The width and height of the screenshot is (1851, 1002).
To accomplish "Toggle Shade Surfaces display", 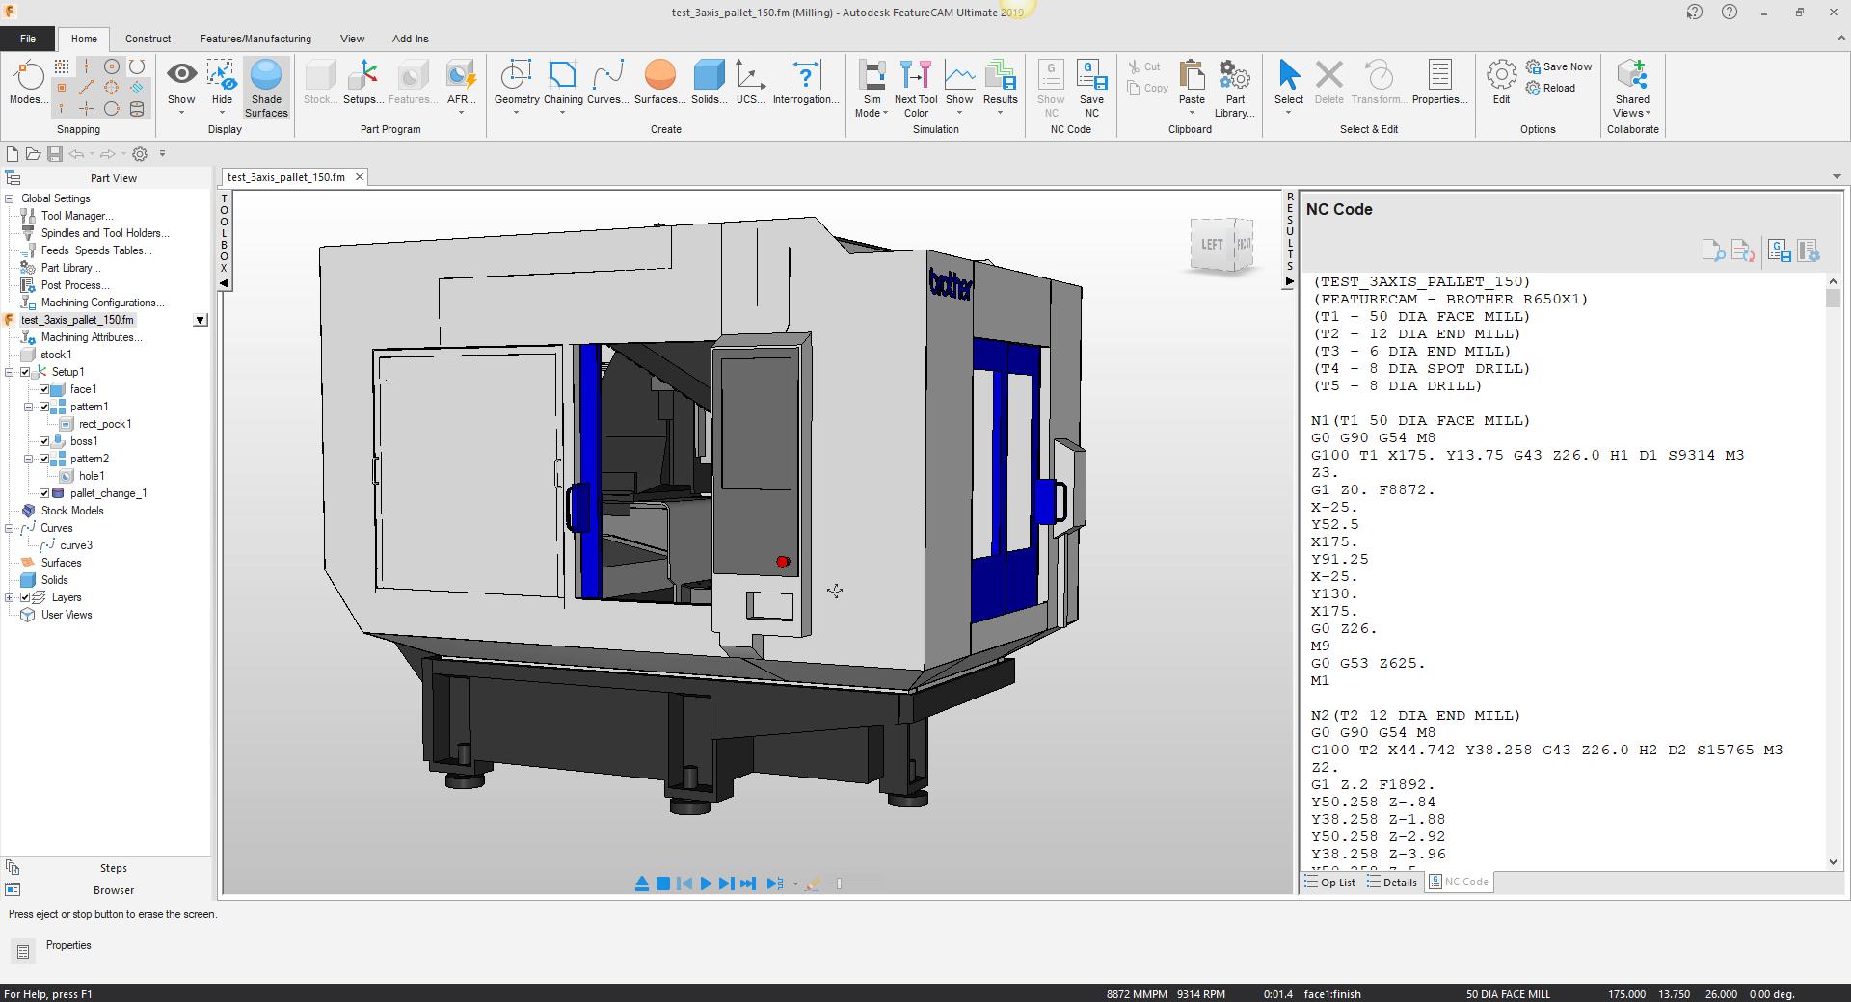I will (x=266, y=88).
